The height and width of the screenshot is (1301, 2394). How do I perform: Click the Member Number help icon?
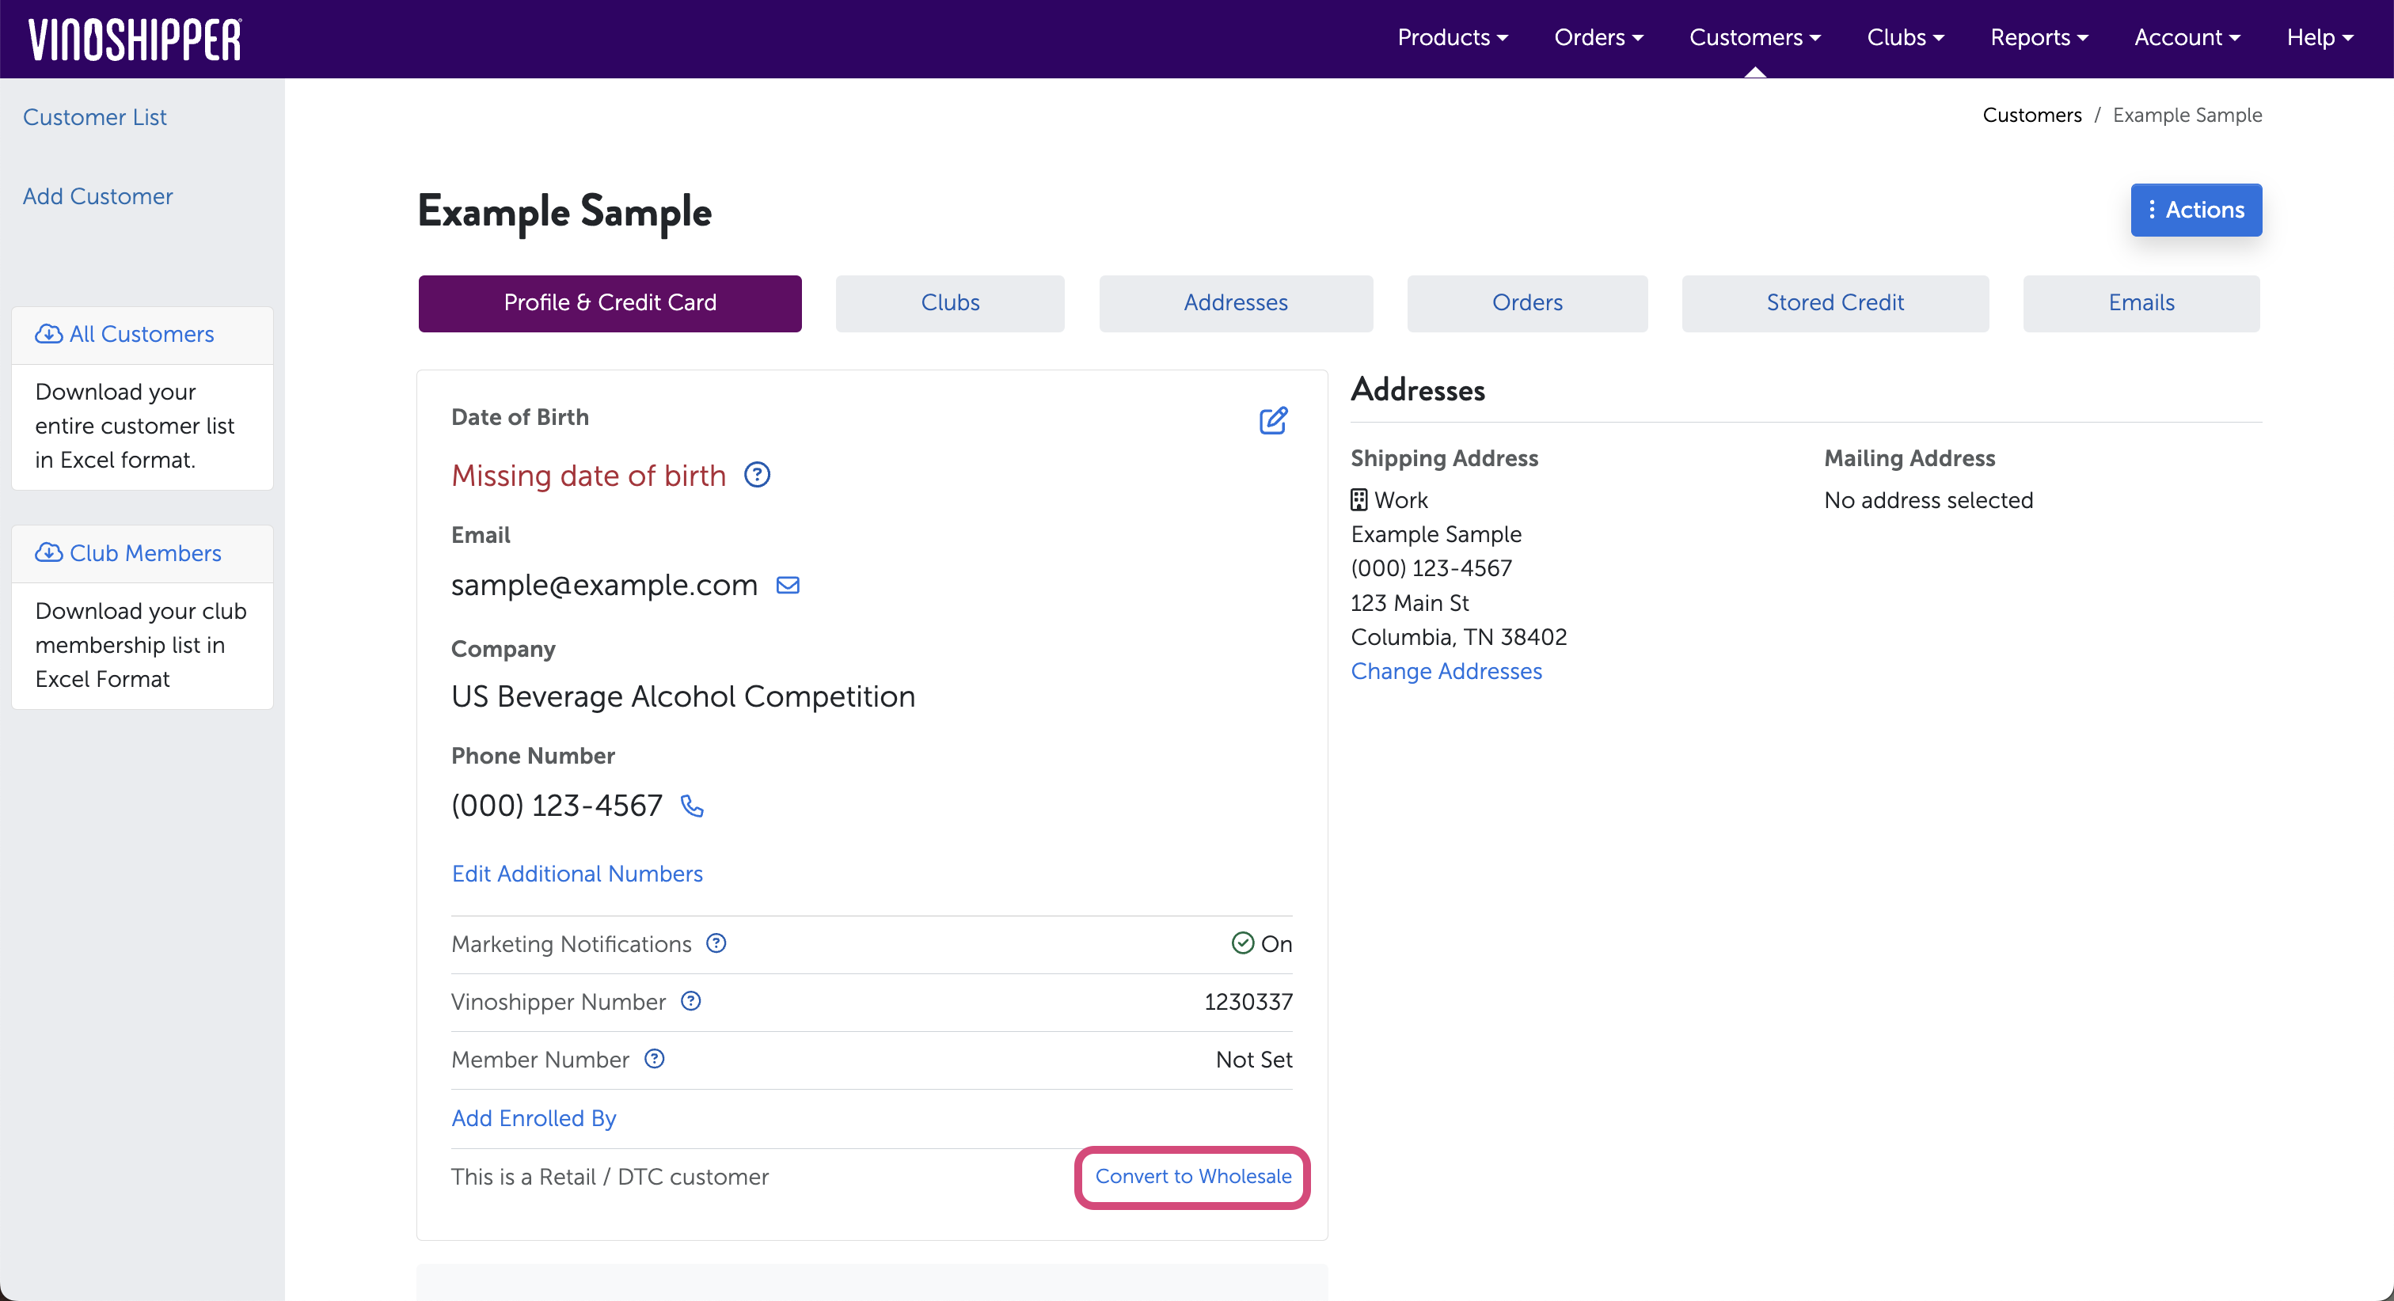coord(654,1059)
